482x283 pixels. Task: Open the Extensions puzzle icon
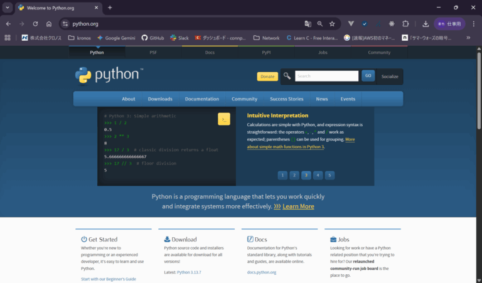pos(405,24)
